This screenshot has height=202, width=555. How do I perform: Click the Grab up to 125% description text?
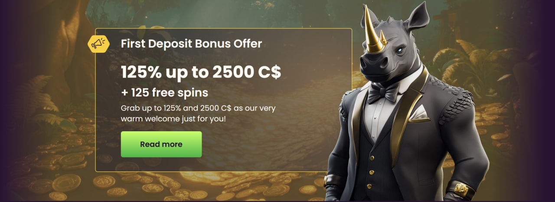(198, 112)
